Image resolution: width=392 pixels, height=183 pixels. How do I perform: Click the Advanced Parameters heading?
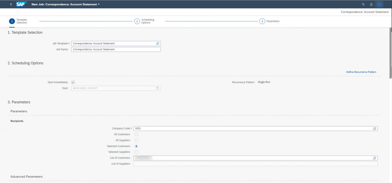tap(26, 177)
